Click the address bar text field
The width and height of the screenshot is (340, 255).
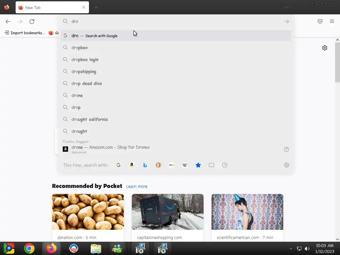pyautogui.click(x=176, y=21)
